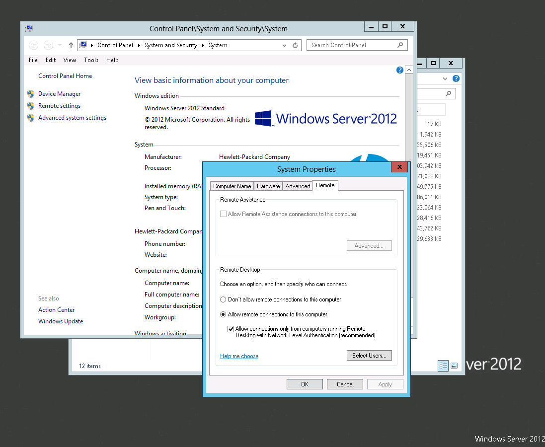The height and width of the screenshot is (447, 545).
Task: Expand Control Panel breadcrumb arrow
Action: click(139, 45)
